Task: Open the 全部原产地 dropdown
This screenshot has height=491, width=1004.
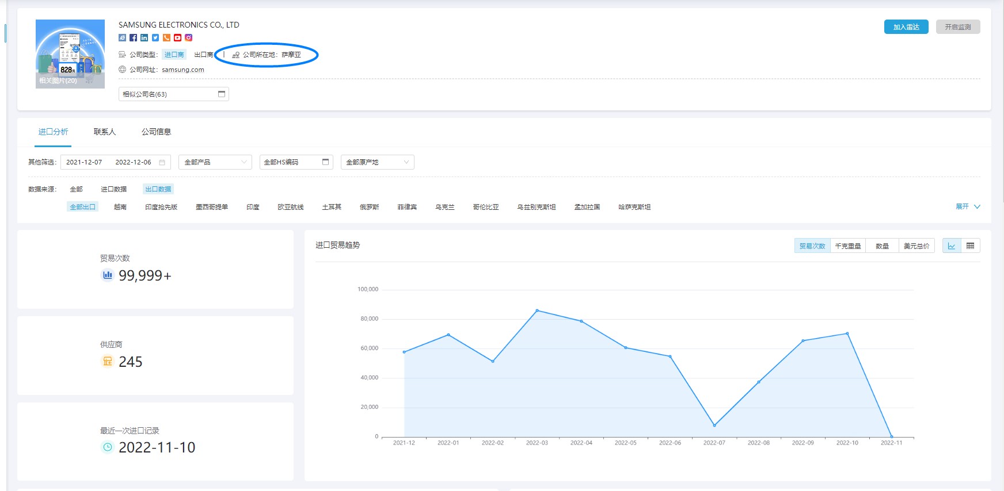Action: [378, 162]
